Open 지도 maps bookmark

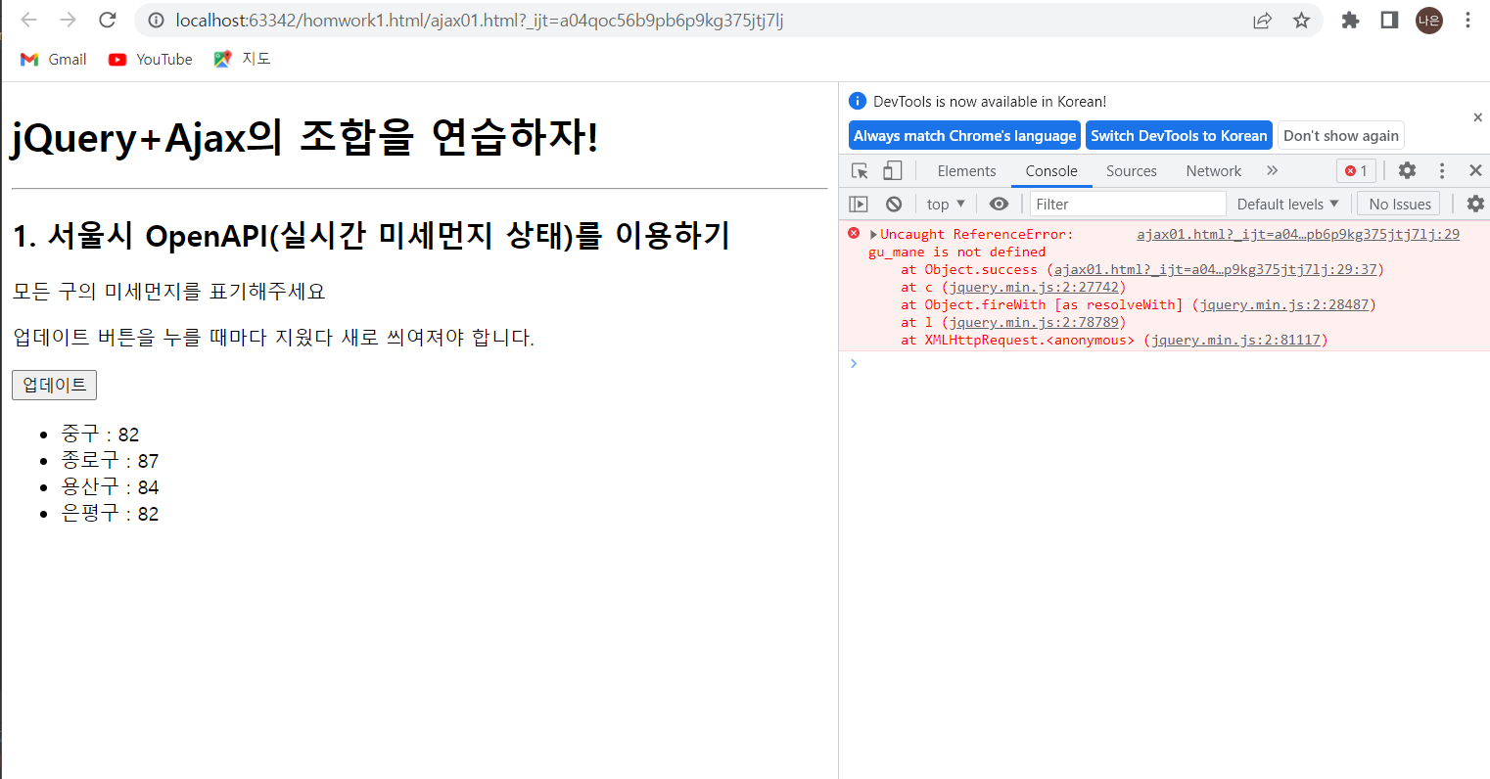click(x=242, y=59)
